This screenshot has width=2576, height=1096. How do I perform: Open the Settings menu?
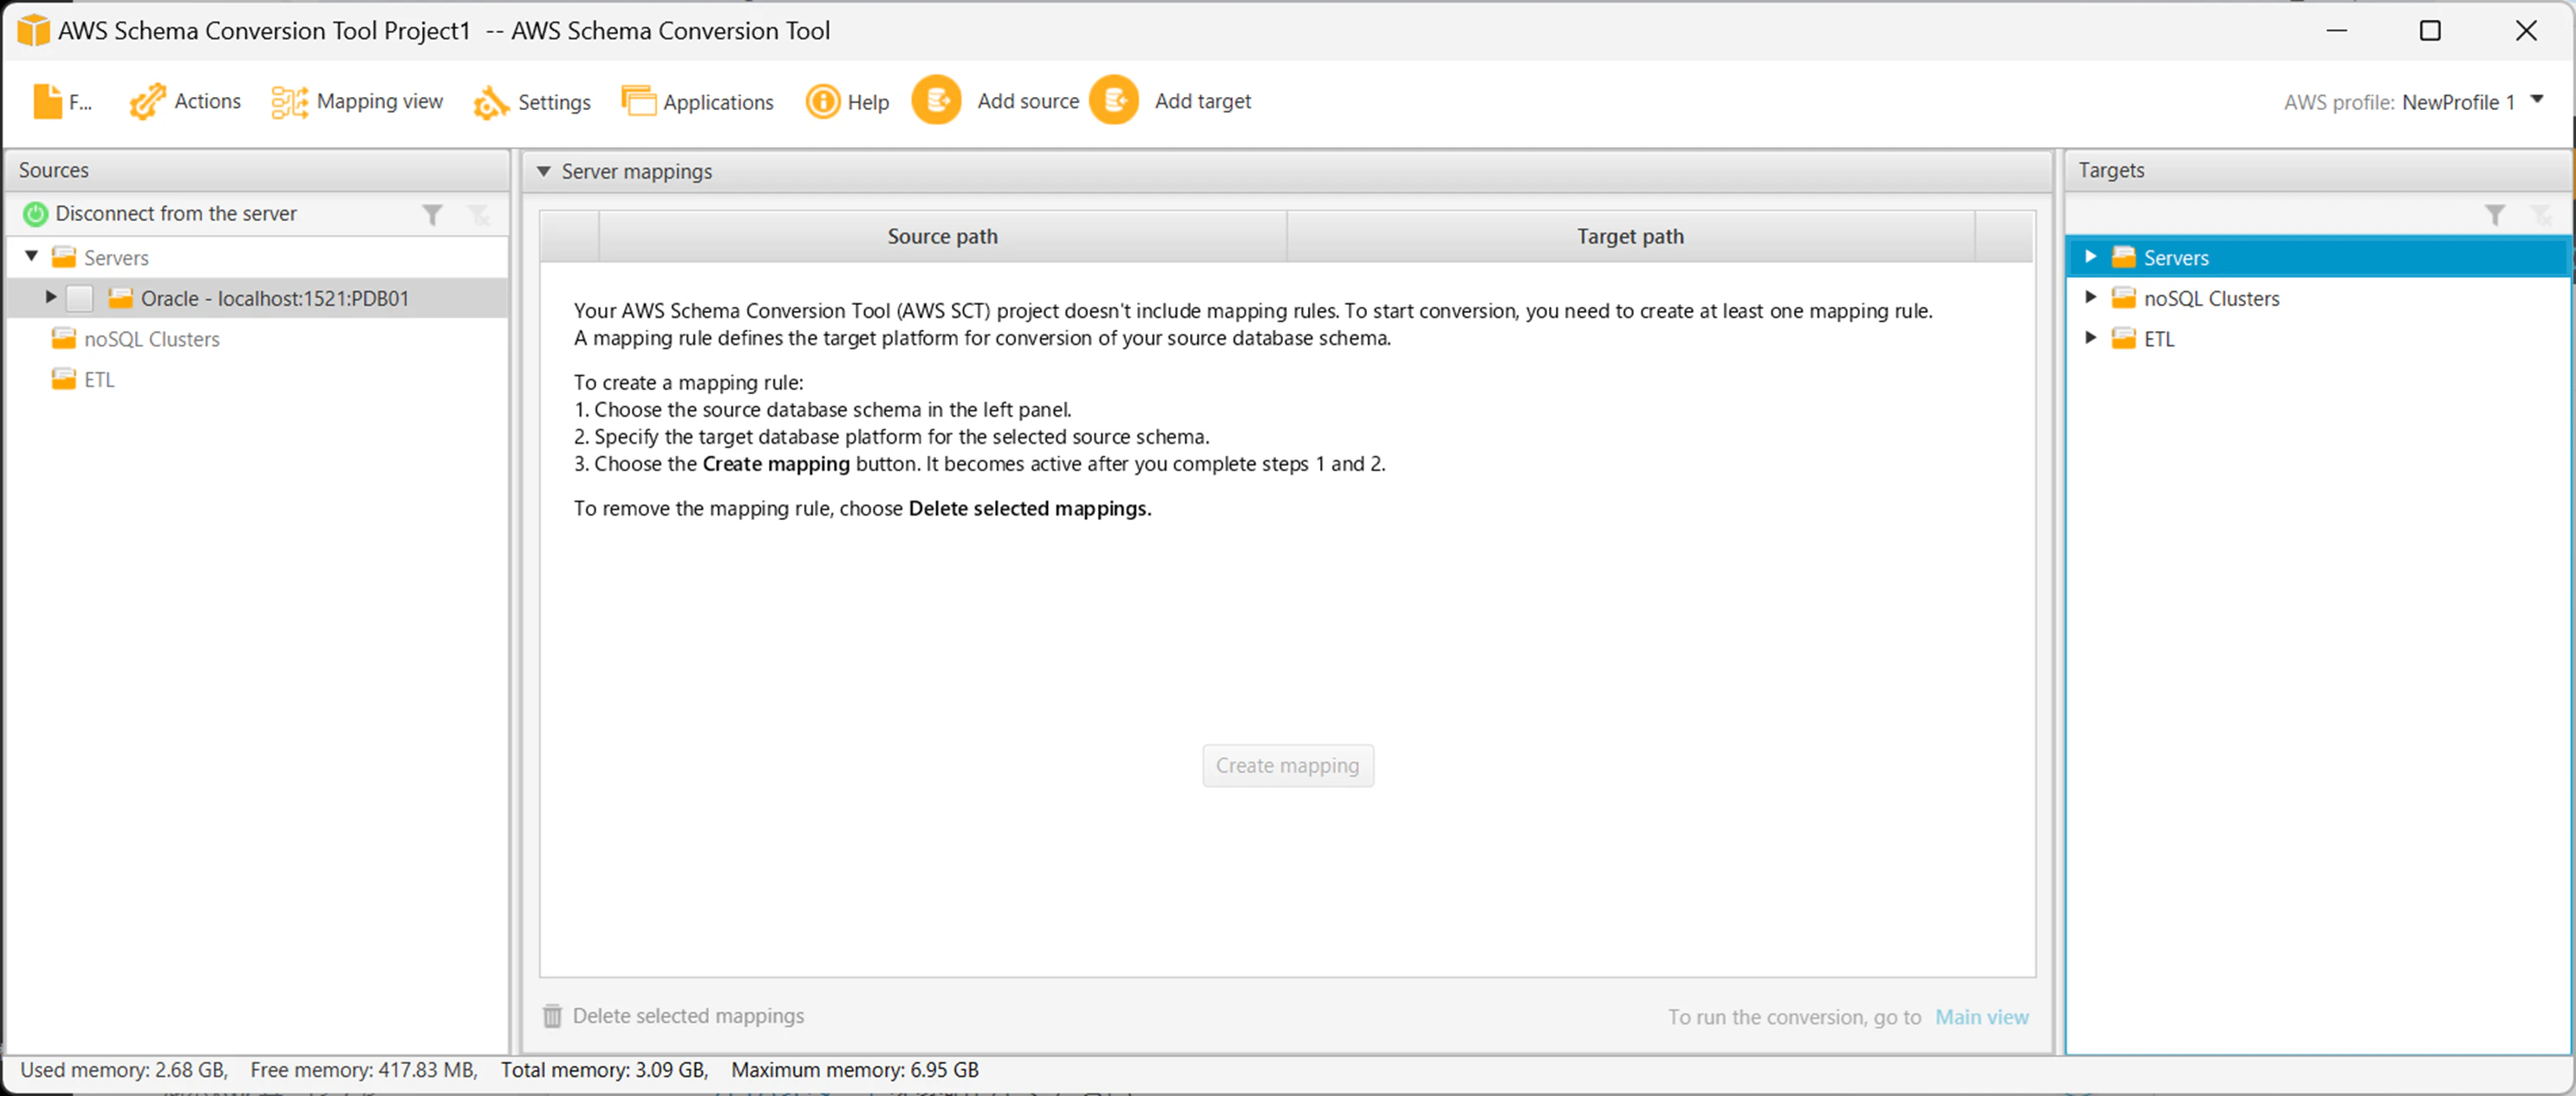click(554, 102)
